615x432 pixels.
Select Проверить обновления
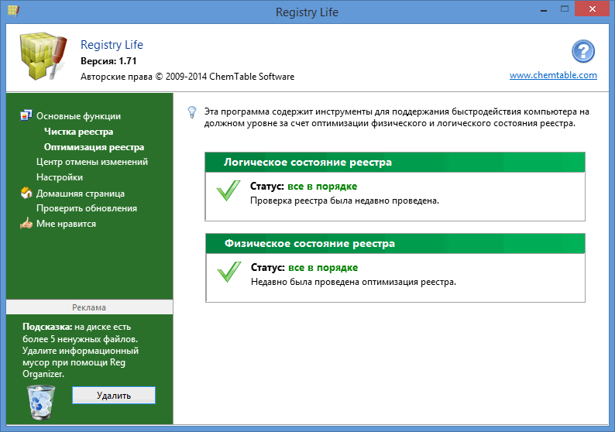click(87, 208)
